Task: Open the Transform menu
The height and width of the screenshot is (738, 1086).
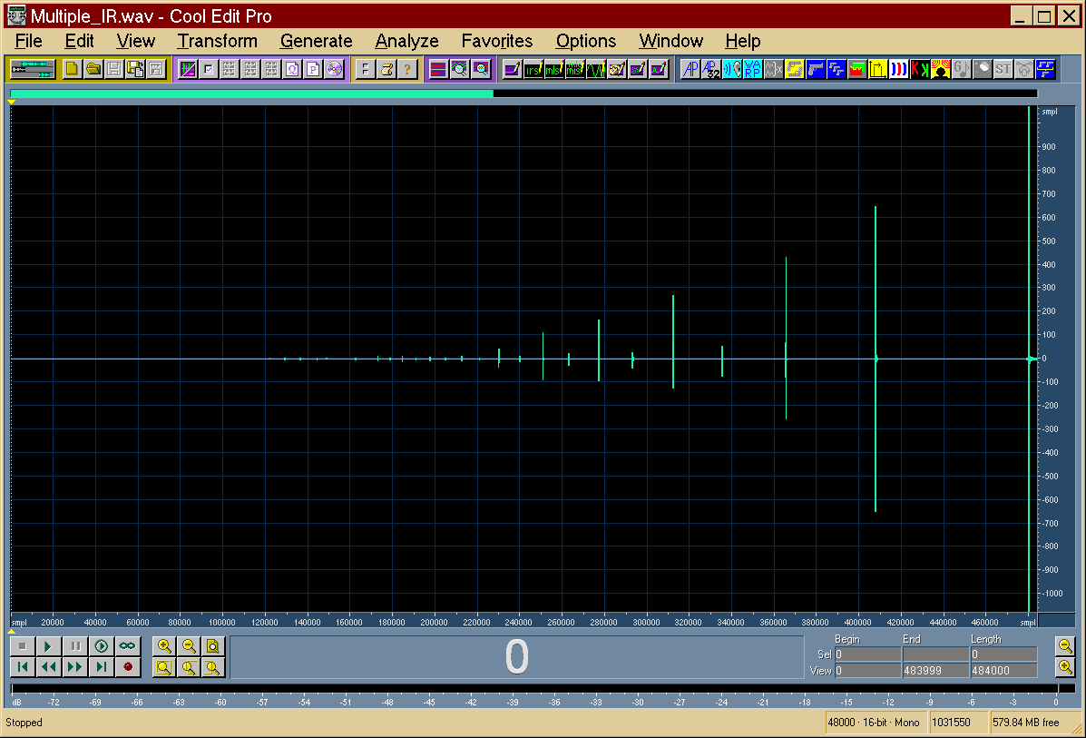Action: [217, 41]
